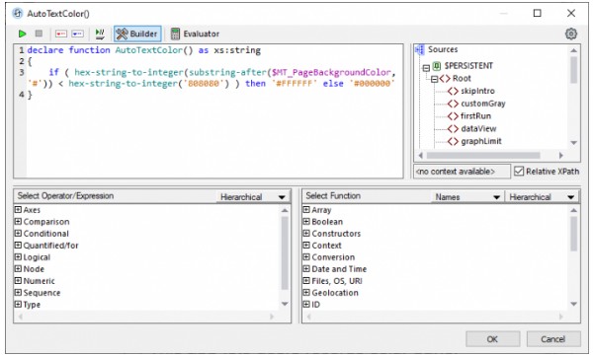
Task: Expand the Conditional operator group
Action: tap(18, 234)
